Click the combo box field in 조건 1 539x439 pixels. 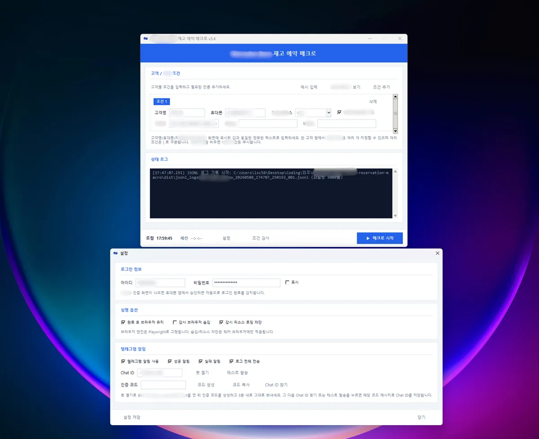(x=313, y=113)
